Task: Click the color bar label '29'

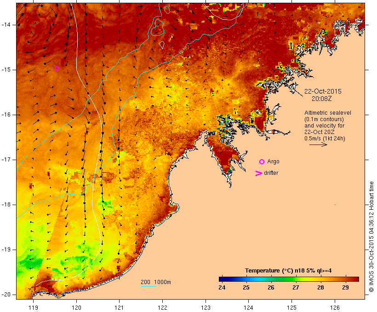Action: [345, 288]
